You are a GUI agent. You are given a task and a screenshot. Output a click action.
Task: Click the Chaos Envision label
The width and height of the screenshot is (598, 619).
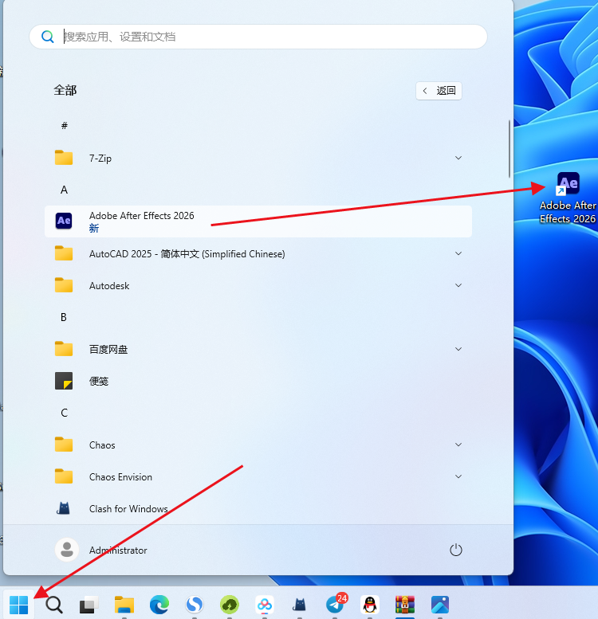click(120, 477)
